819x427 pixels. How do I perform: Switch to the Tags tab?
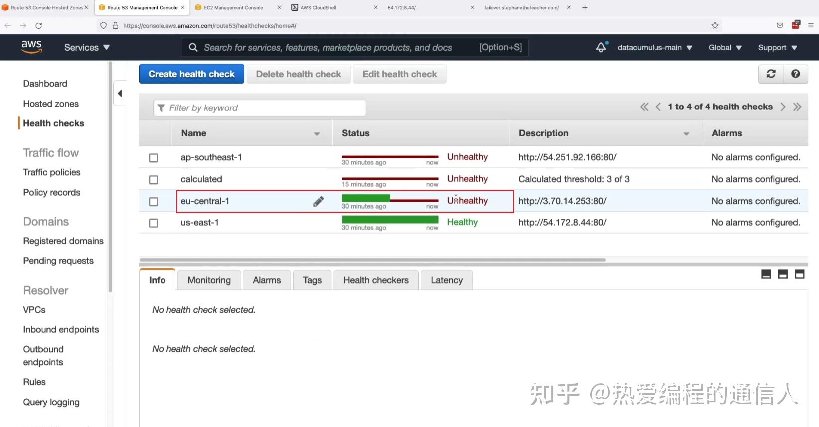click(x=312, y=280)
